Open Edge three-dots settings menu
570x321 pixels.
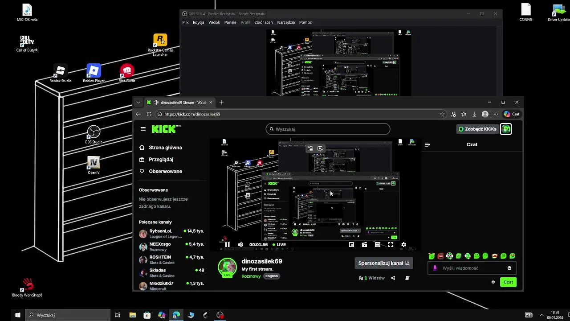point(496,114)
